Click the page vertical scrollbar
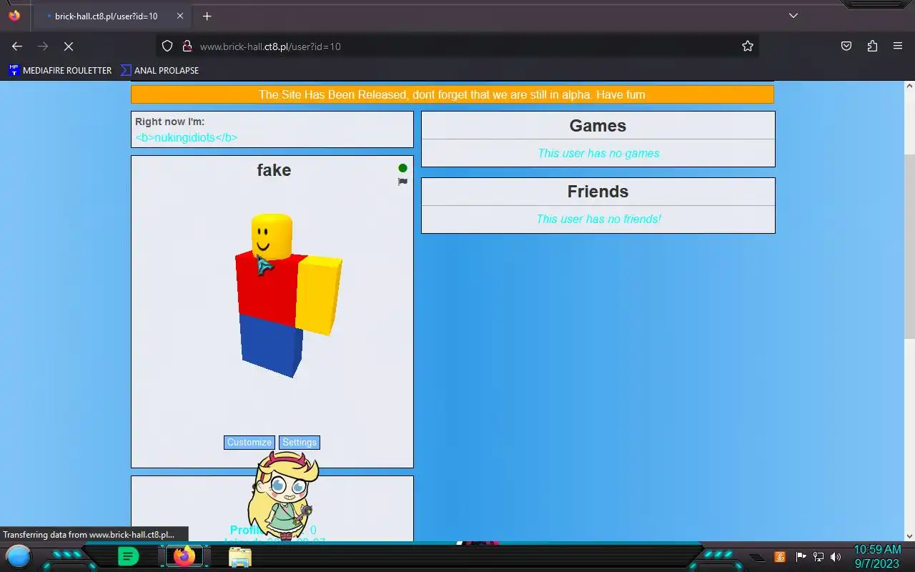Image resolution: width=915 pixels, height=572 pixels. 909,247
